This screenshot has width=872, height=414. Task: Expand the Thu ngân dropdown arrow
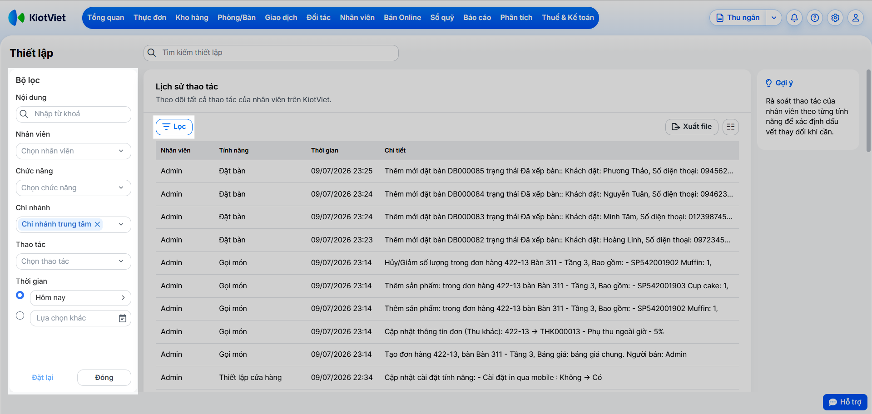coord(774,18)
